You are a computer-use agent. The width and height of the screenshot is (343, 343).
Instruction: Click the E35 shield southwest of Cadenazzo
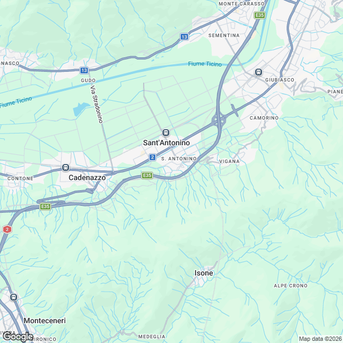click(45, 206)
